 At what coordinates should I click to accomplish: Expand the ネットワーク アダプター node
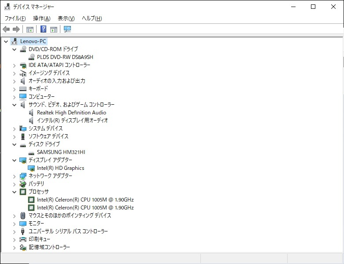(15, 176)
